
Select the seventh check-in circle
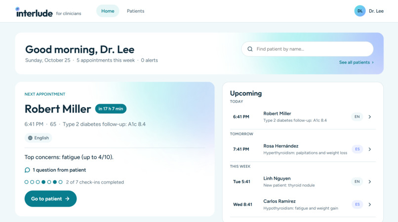(60, 182)
